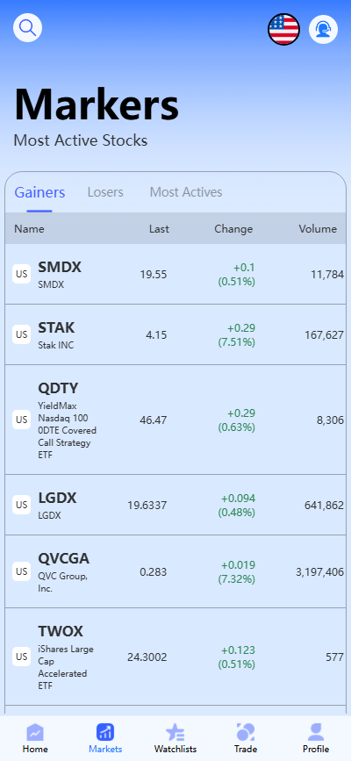Open the SMDX stock row
Image resolution: width=351 pixels, height=761 pixels.
click(175, 274)
